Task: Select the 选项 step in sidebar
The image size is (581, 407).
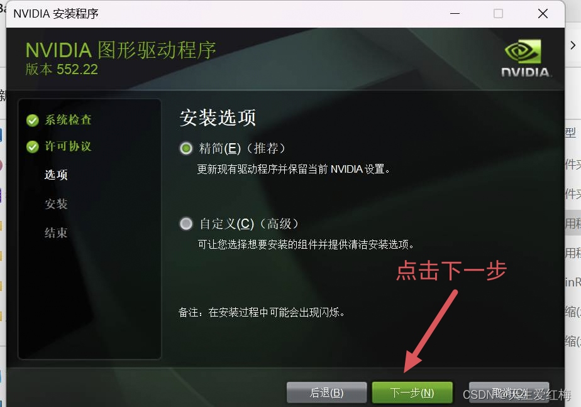Action: [x=56, y=175]
